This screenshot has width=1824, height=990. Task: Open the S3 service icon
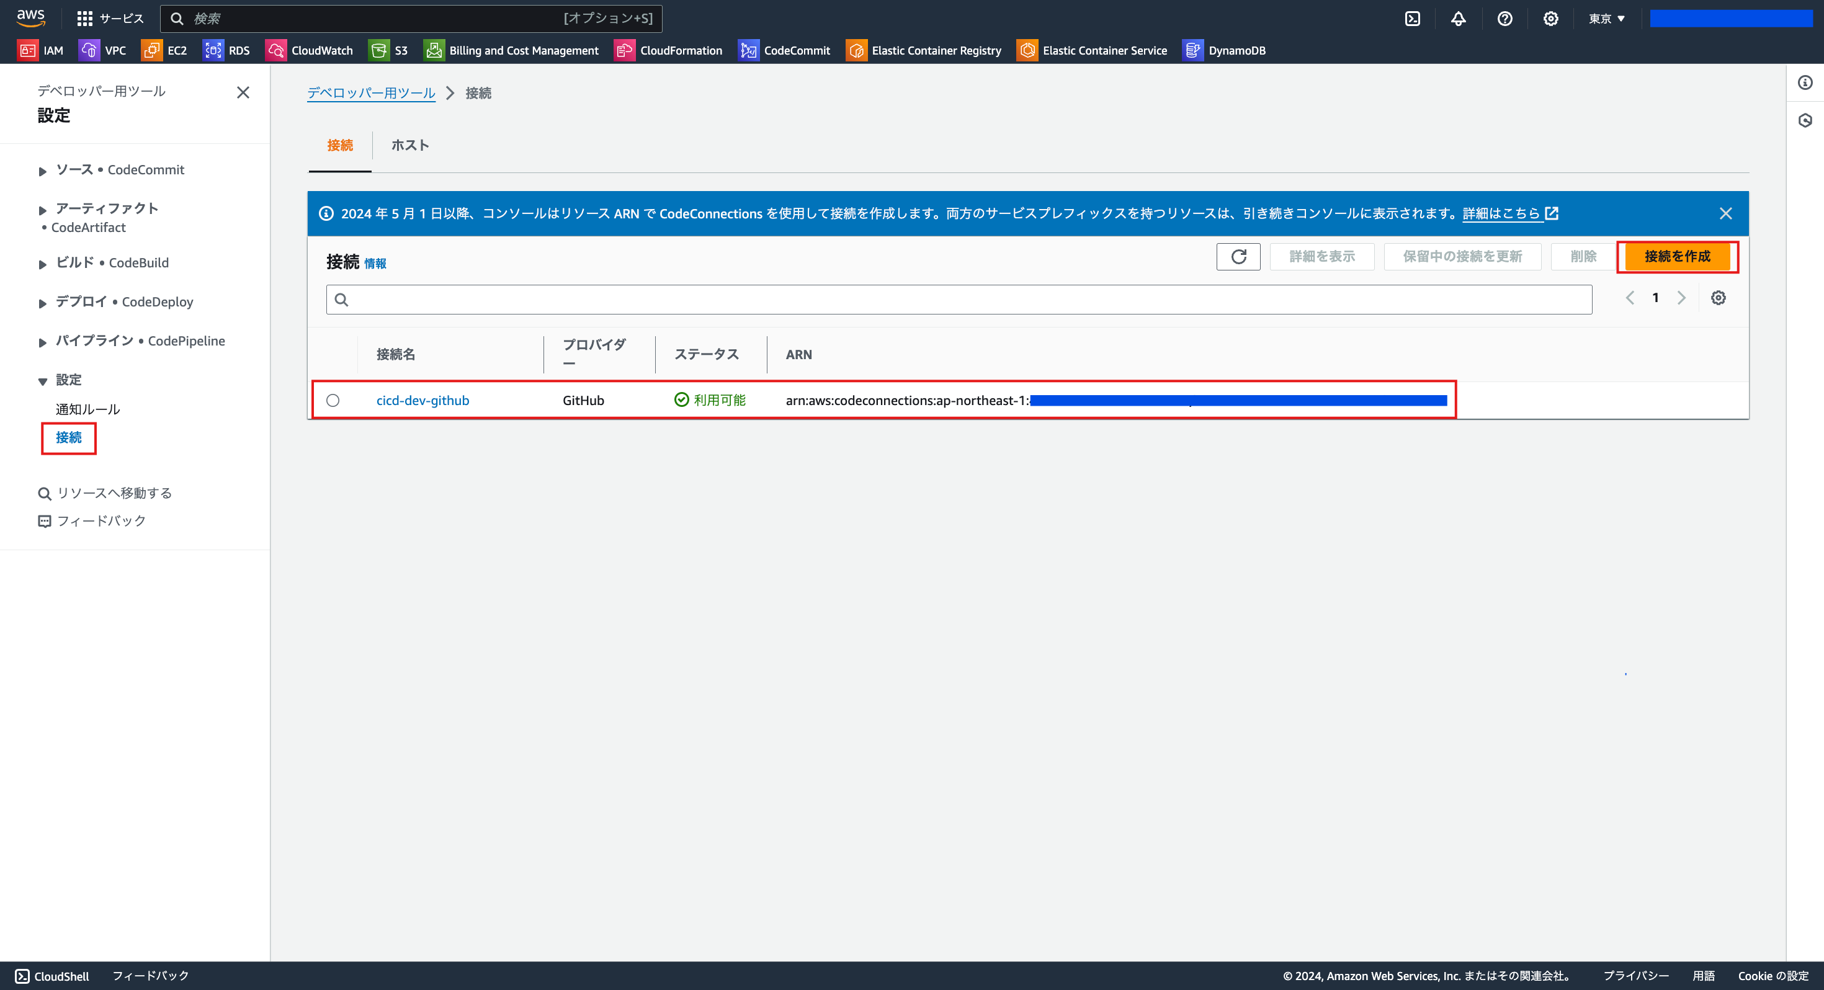pyautogui.click(x=389, y=50)
